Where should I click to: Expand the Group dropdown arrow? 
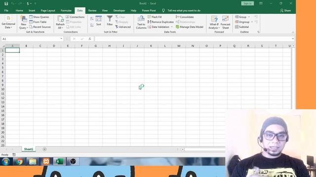click(x=249, y=17)
